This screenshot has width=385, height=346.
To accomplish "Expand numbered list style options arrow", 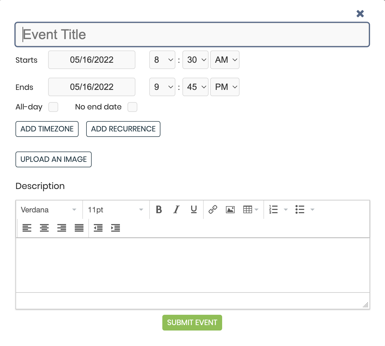I will 286,210.
